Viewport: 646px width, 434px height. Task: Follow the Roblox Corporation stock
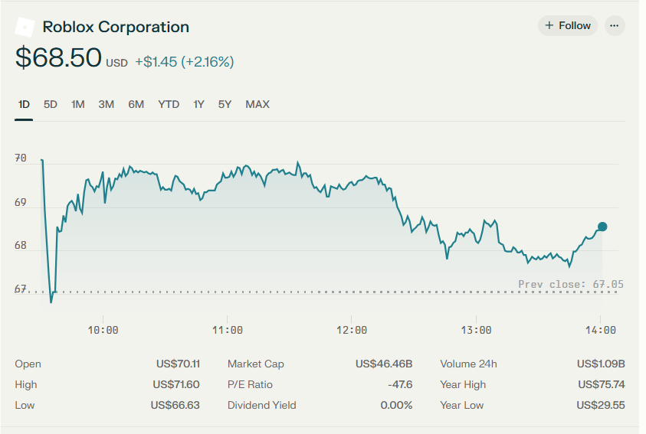pos(567,25)
